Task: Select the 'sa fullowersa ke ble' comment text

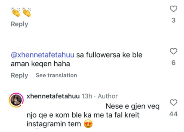Action: pyautogui.click(x=109, y=55)
